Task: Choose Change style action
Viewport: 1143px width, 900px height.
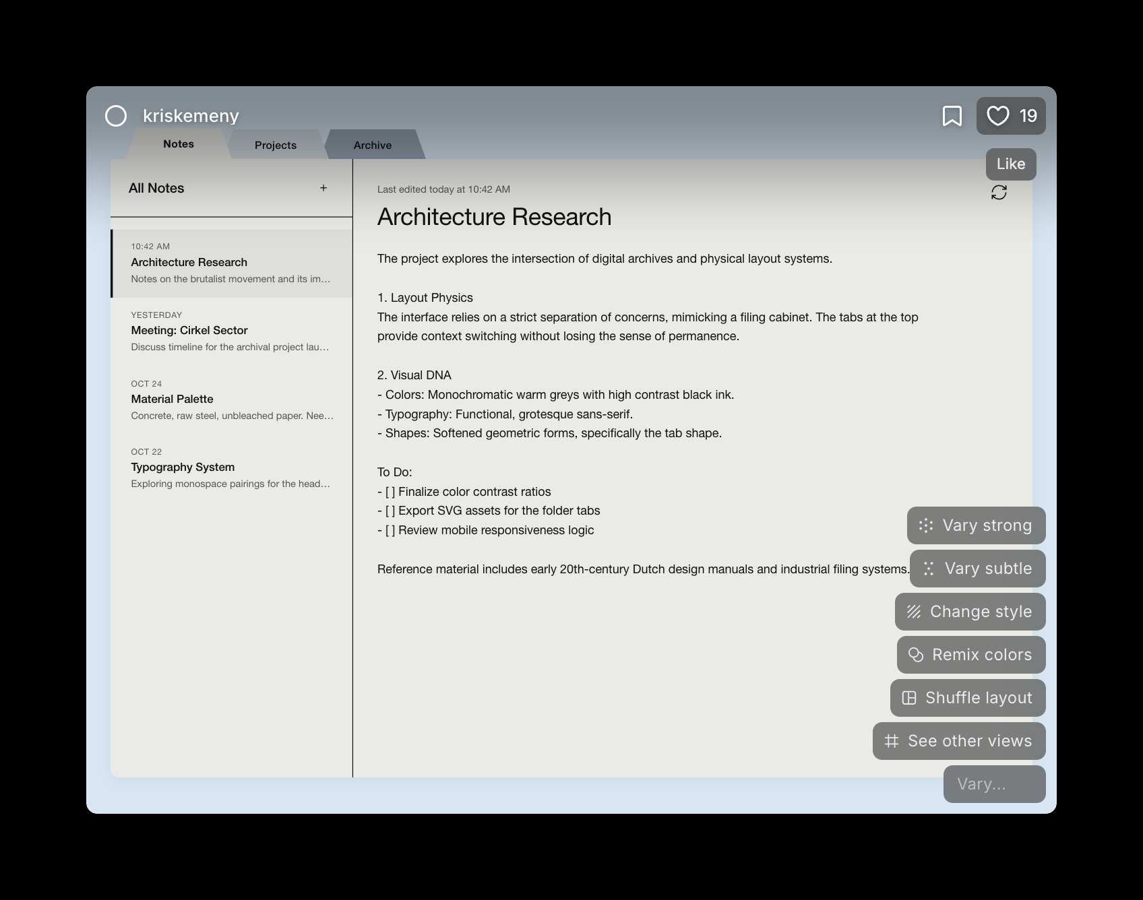Action: click(x=970, y=612)
